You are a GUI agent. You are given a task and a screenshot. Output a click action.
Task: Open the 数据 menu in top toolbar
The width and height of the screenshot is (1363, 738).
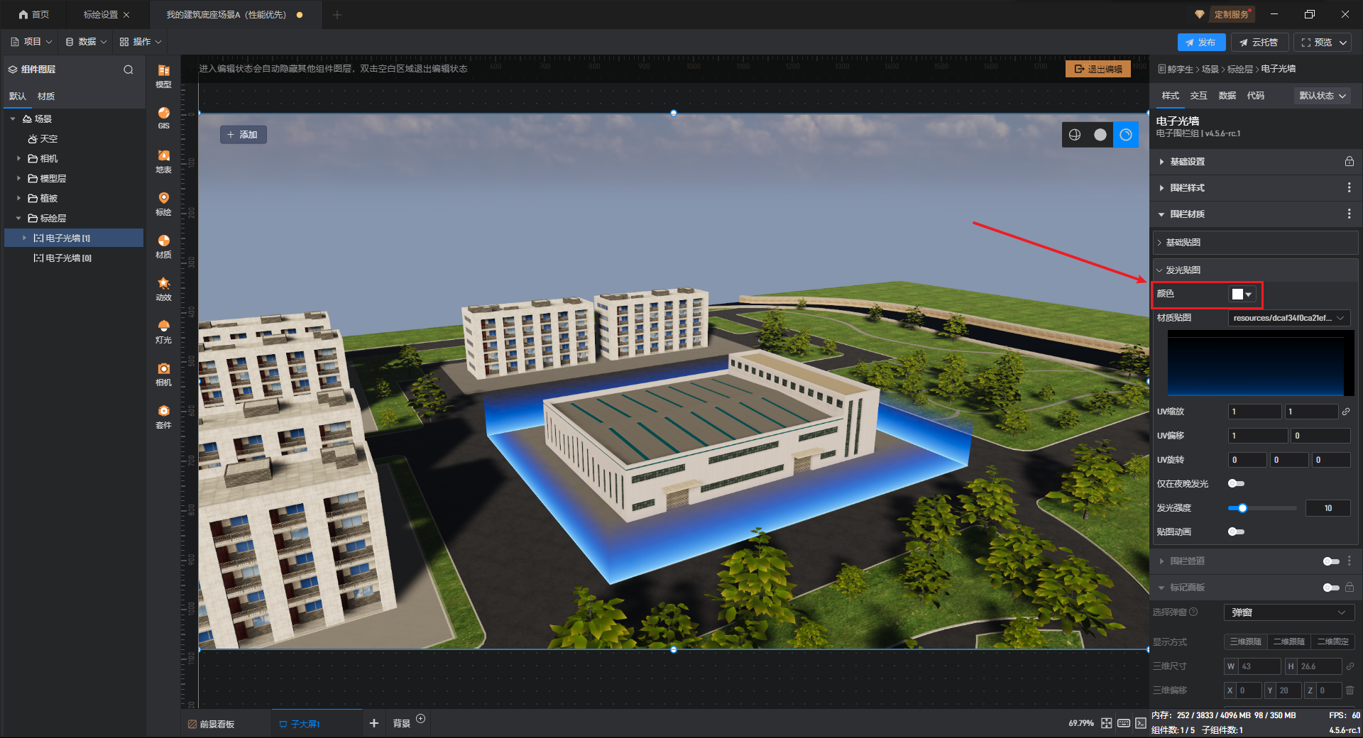(x=86, y=42)
